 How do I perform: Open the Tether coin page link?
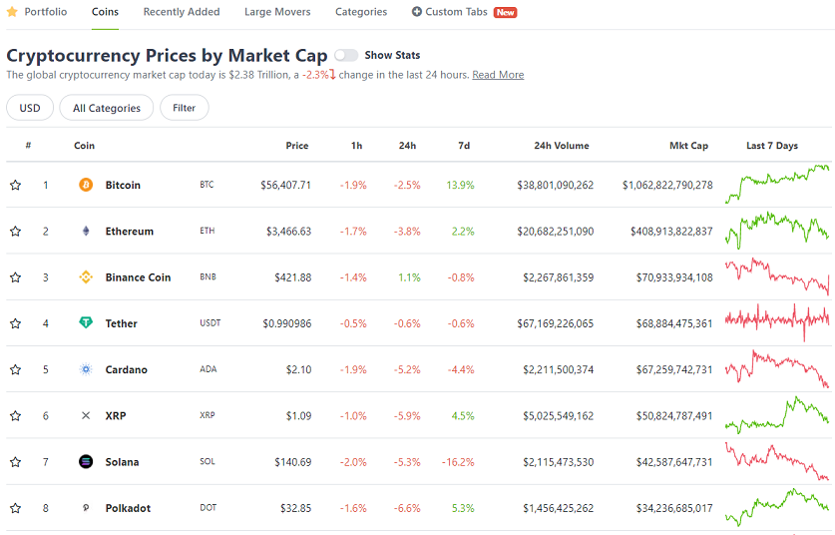(x=121, y=323)
